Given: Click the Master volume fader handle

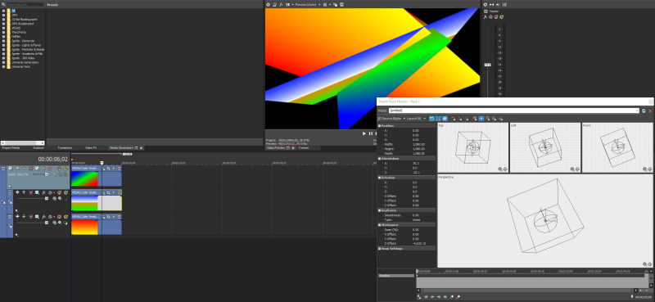Looking at the screenshot, I should [487, 65].
